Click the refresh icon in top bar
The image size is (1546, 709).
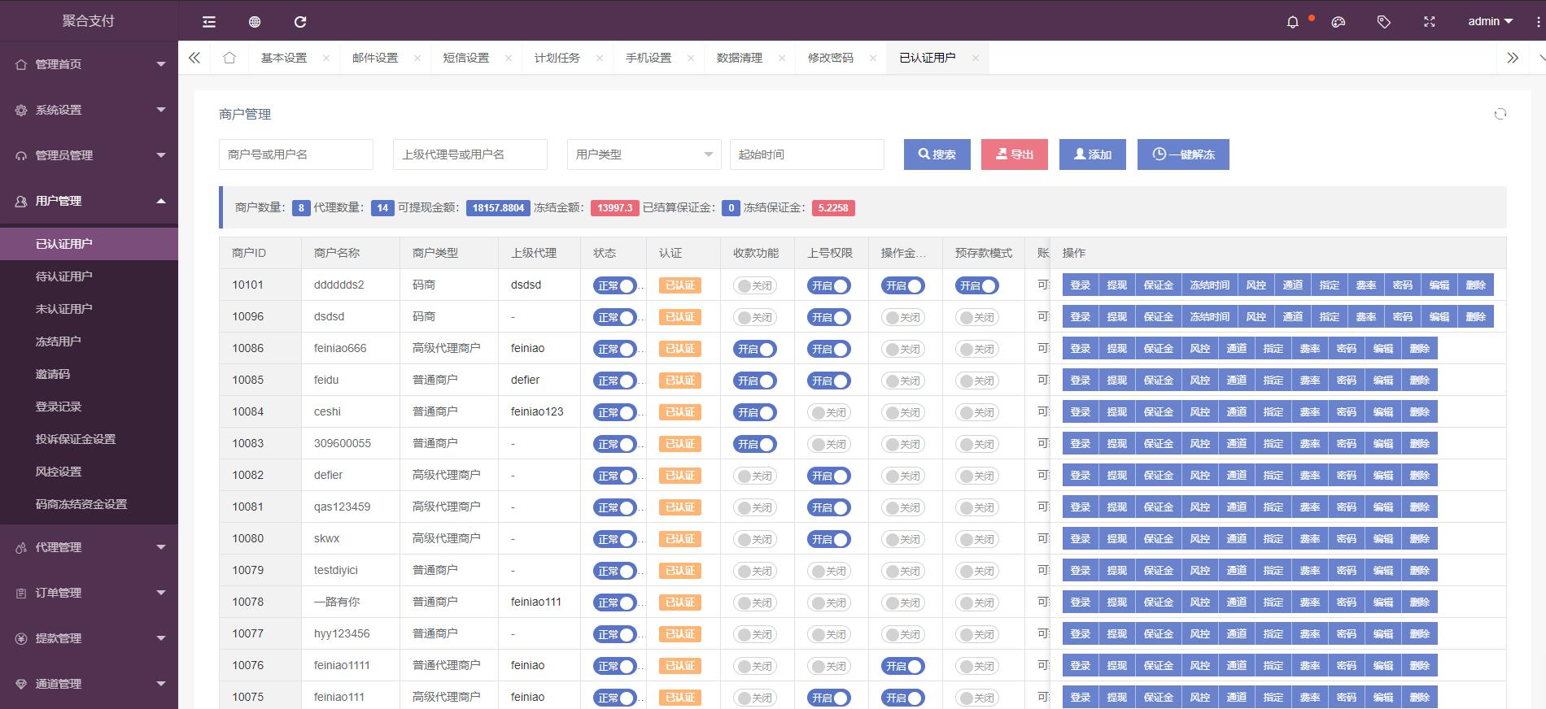tap(300, 22)
